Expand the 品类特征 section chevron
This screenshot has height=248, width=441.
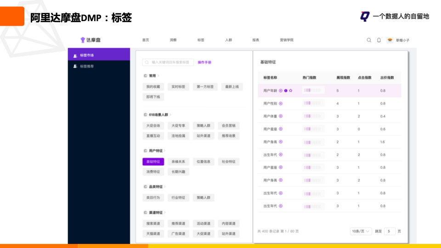pyautogui.click(x=165, y=187)
